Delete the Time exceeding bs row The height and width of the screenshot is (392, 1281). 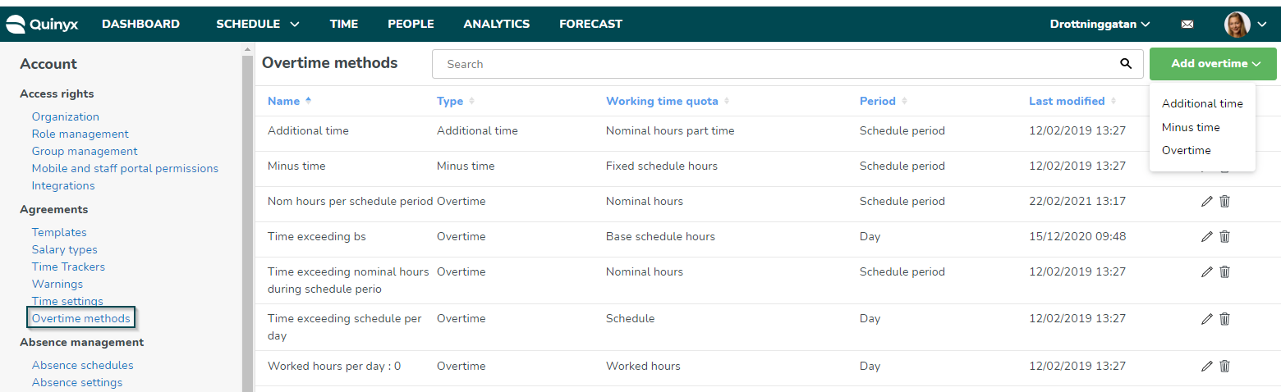point(1224,236)
